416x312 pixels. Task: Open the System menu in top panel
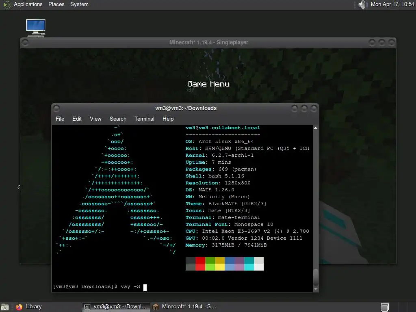[x=79, y=4]
